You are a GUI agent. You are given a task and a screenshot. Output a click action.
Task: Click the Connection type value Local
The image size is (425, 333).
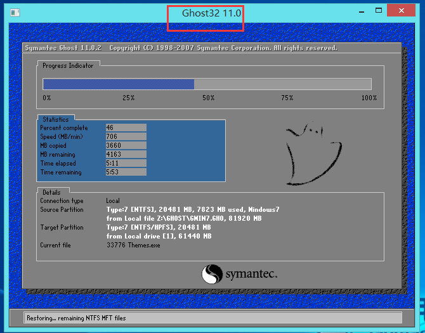(x=113, y=201)
